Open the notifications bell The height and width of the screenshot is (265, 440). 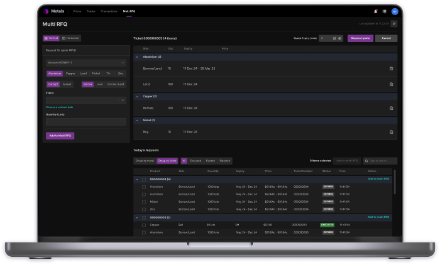[376, 11]
